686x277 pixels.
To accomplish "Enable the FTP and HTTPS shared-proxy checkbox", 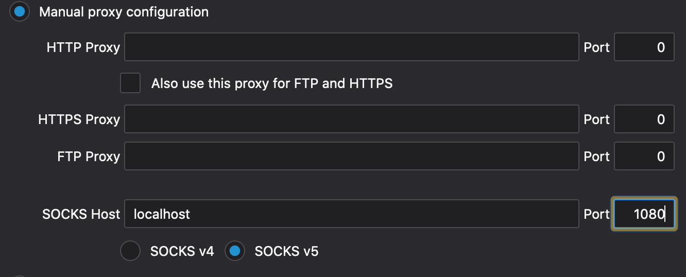I will tap(130, 83).
